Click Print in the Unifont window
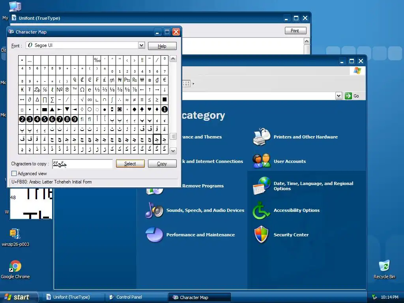 (296, 31)
